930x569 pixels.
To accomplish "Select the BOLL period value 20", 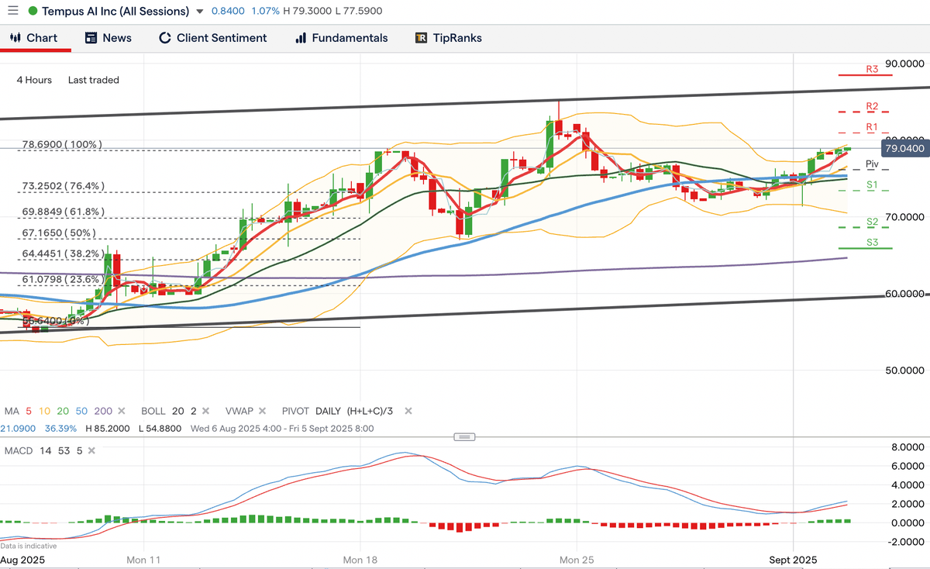I will click(177, 411).
